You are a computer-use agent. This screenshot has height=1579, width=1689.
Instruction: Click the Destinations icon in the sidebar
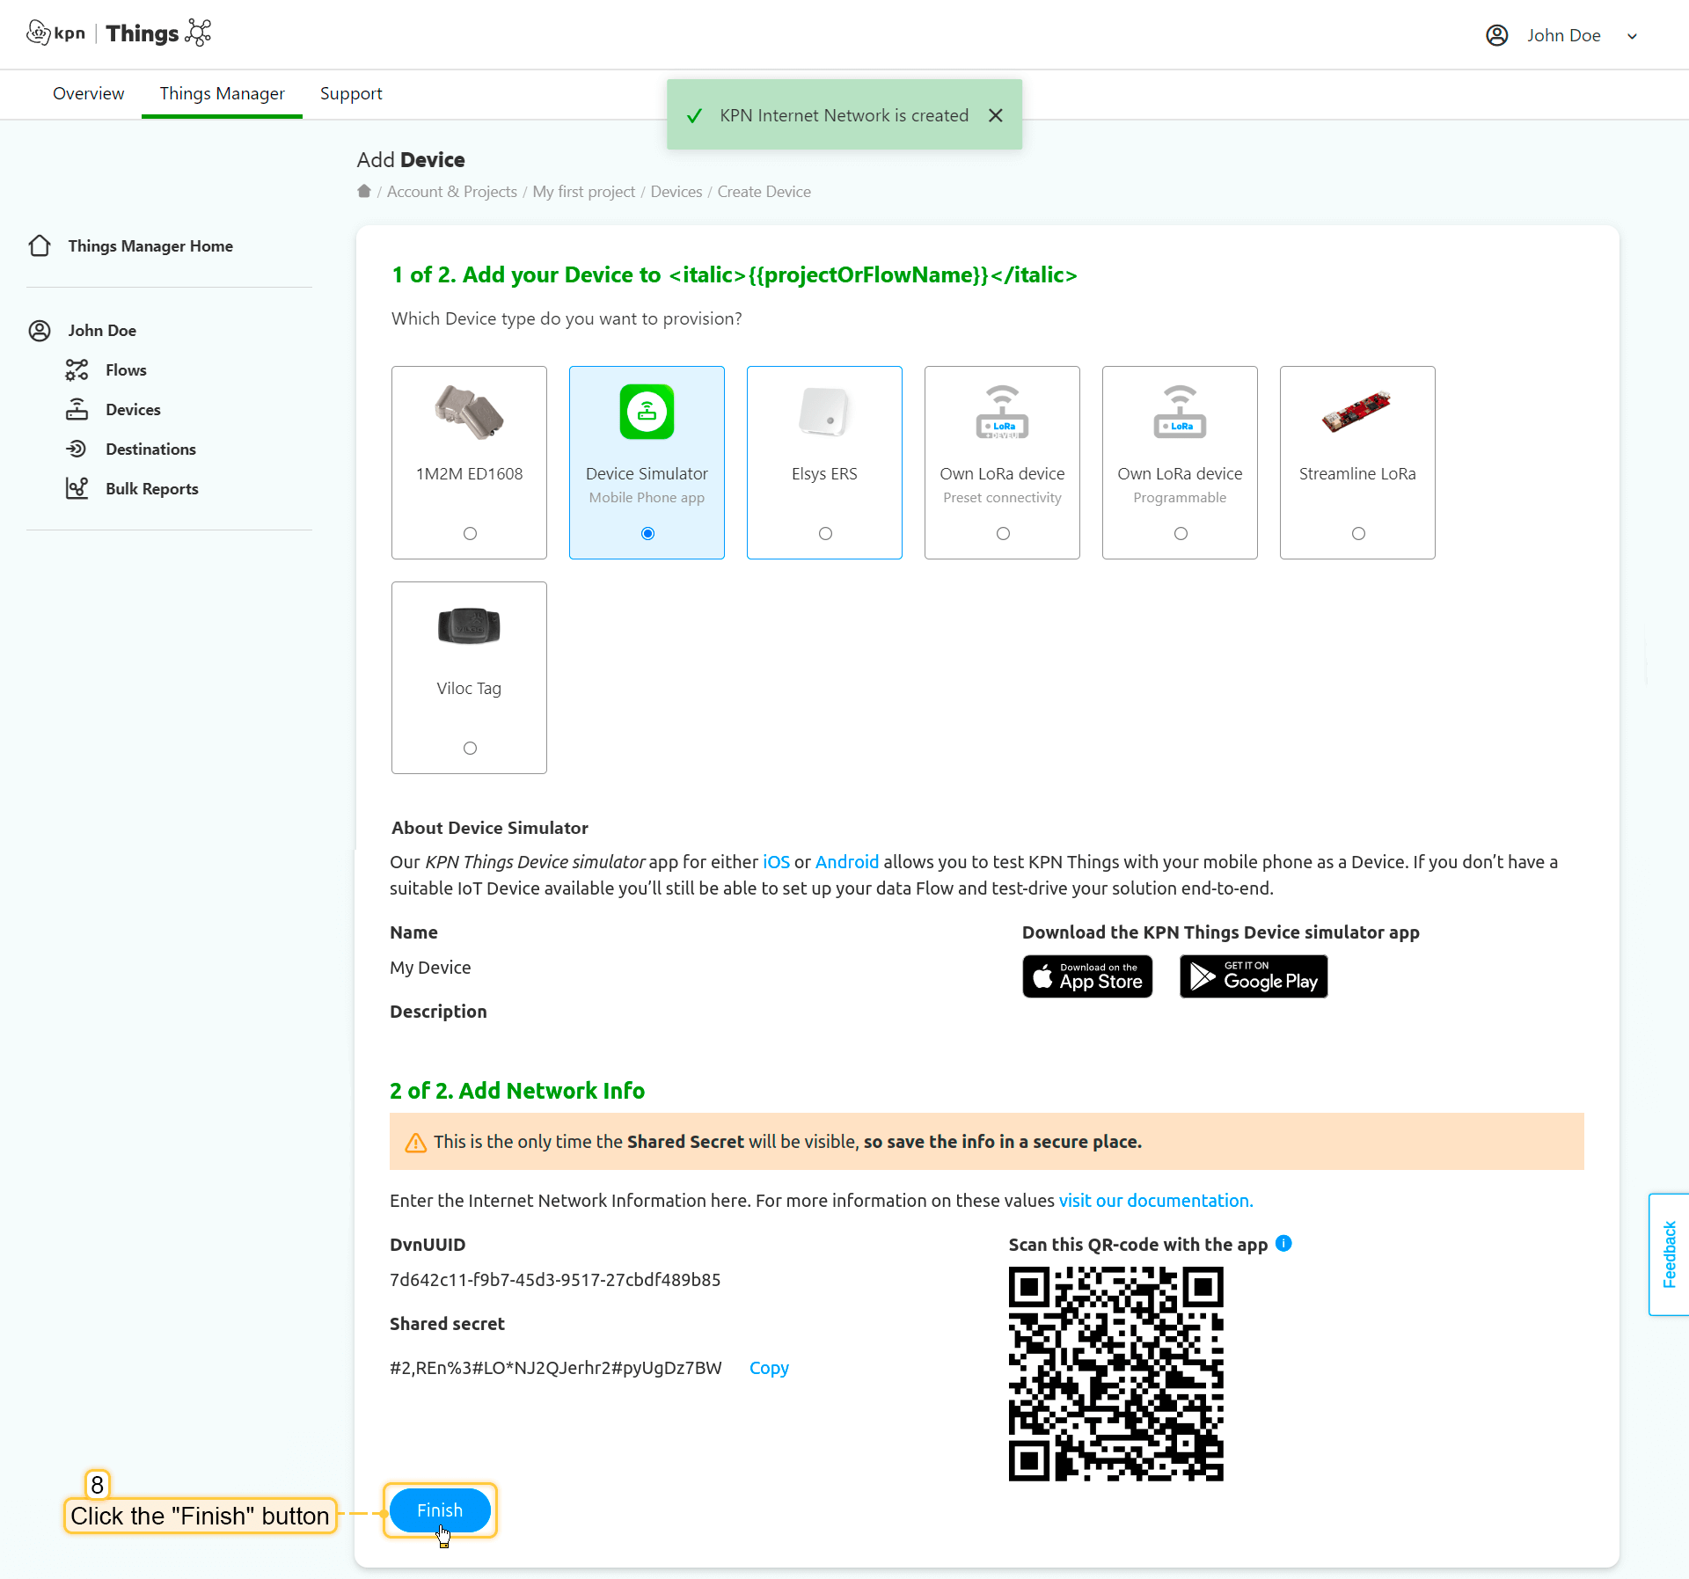pos(77,450)
